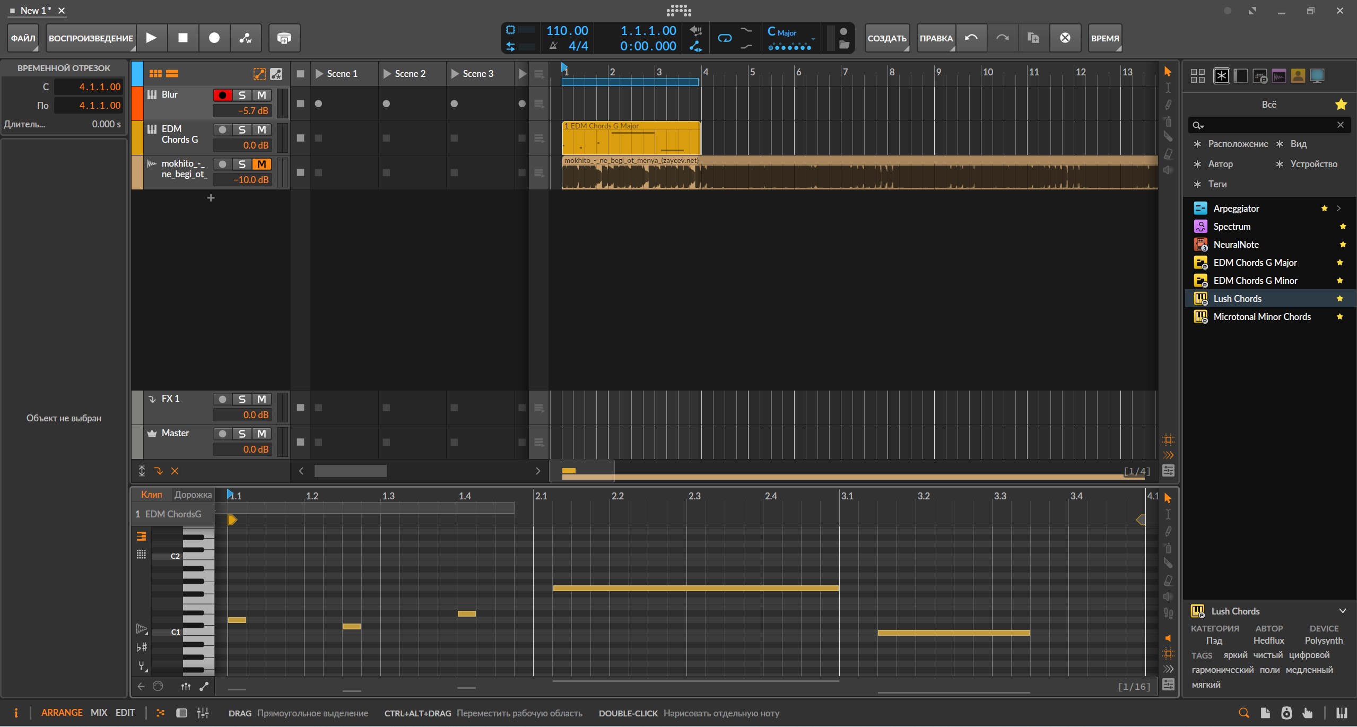Open the ВРЕМЯ dropdown menu

click(1105, 38)
